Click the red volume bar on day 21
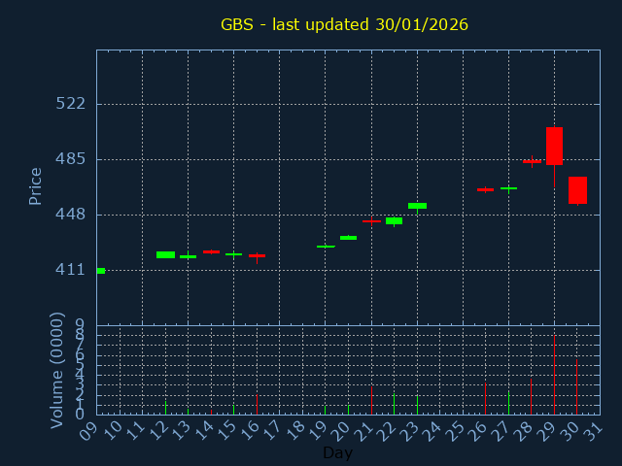 click(371, 400)
